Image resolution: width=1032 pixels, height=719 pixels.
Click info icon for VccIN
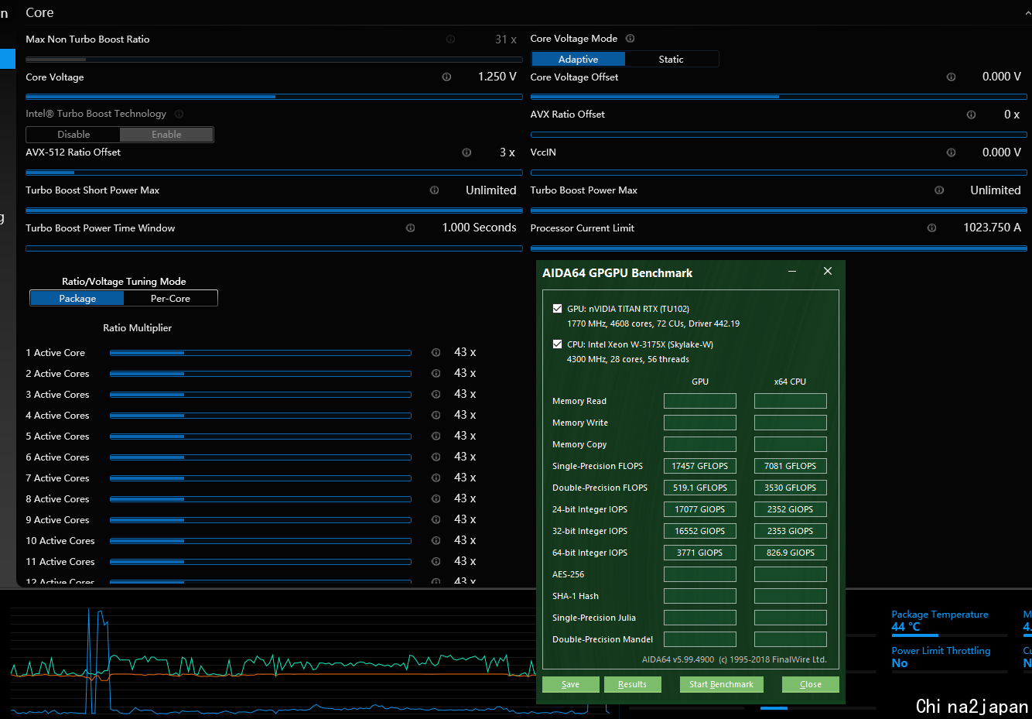tap(951, 152)
